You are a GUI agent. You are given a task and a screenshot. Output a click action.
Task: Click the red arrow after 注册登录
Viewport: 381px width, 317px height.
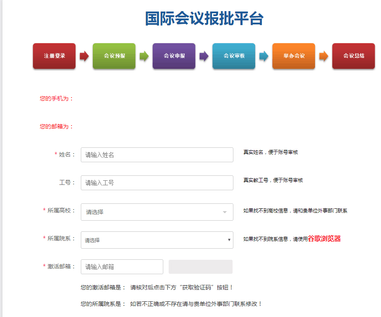(x=84, y=56)
